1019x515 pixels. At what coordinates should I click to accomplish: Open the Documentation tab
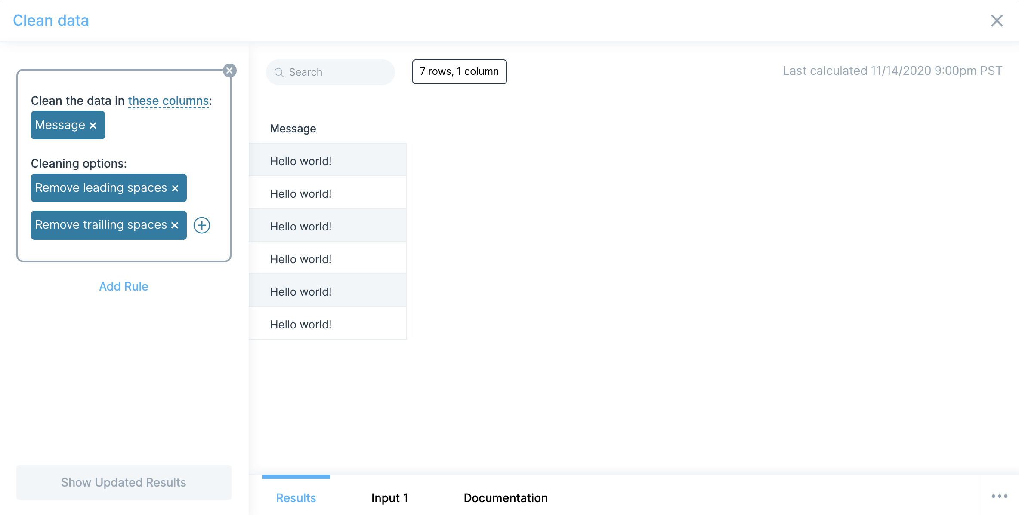506,498
